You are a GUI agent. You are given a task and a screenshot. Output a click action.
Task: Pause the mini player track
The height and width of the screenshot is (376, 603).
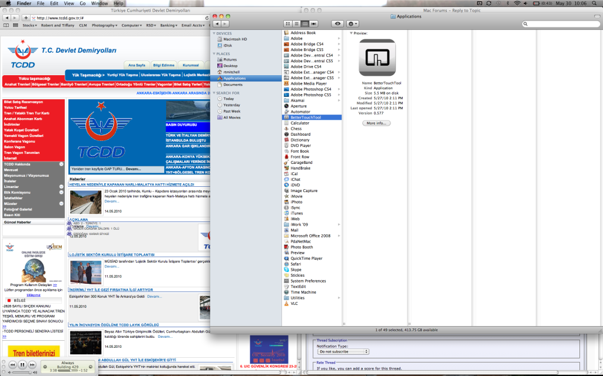22,365
